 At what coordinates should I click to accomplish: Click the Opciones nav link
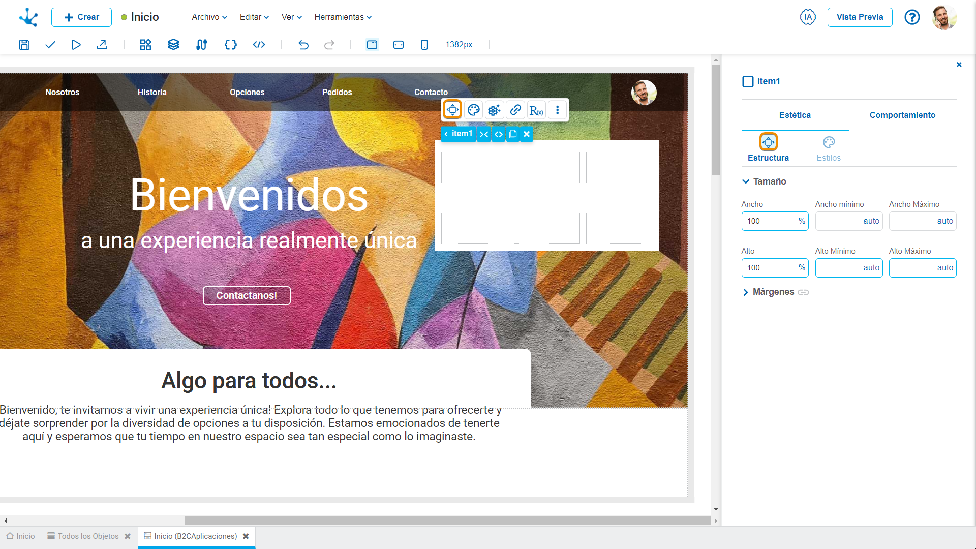coord(247,92)
